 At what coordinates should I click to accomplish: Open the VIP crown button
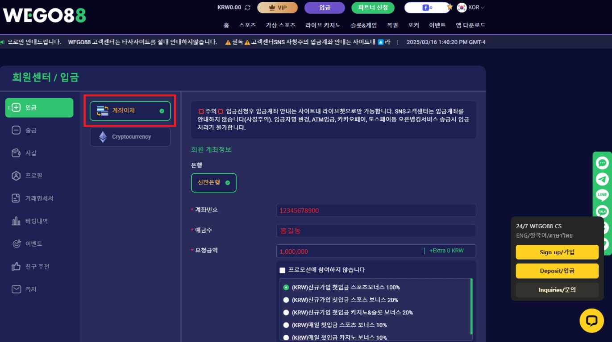pos(277,8)
